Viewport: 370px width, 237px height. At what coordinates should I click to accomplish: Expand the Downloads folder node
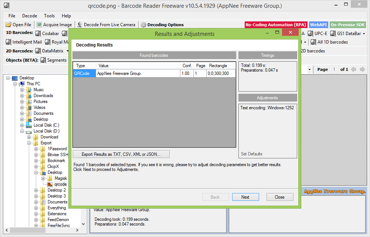pyautogui.click(x=22, y=96)
